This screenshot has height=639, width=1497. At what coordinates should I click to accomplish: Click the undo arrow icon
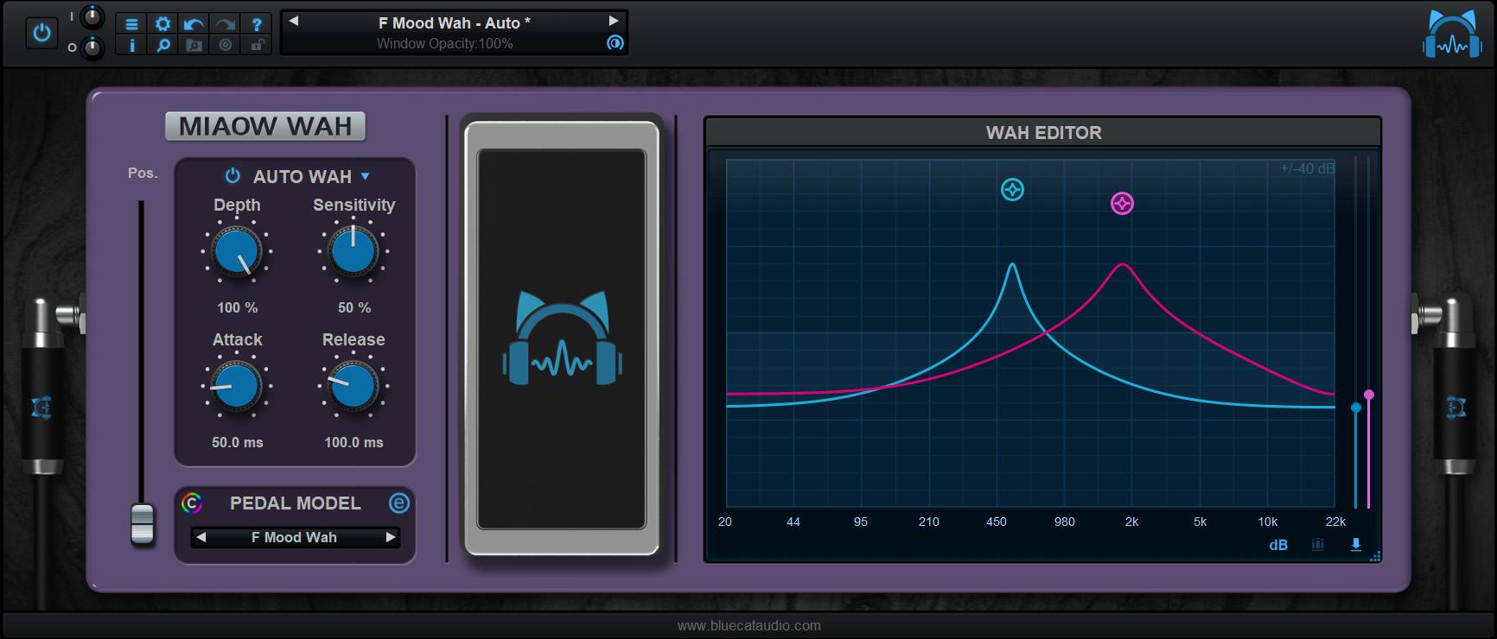194,24
